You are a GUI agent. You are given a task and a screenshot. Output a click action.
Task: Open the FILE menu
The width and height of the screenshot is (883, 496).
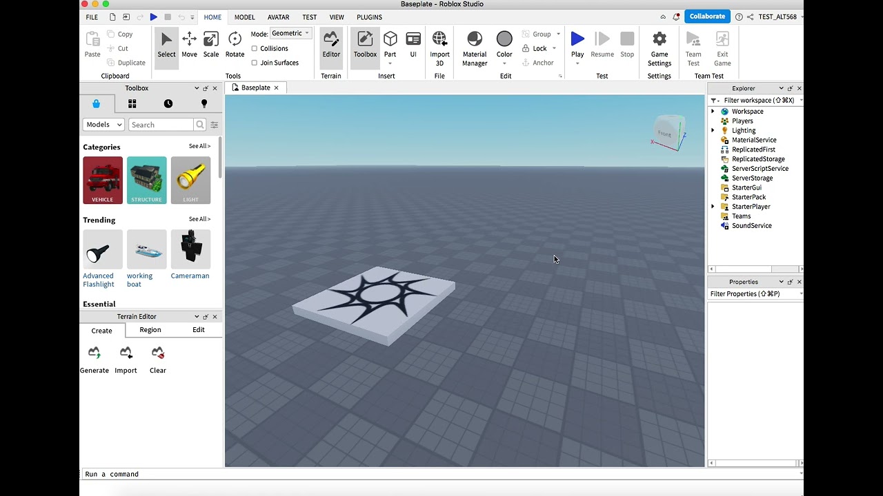(x=92, y=17)
